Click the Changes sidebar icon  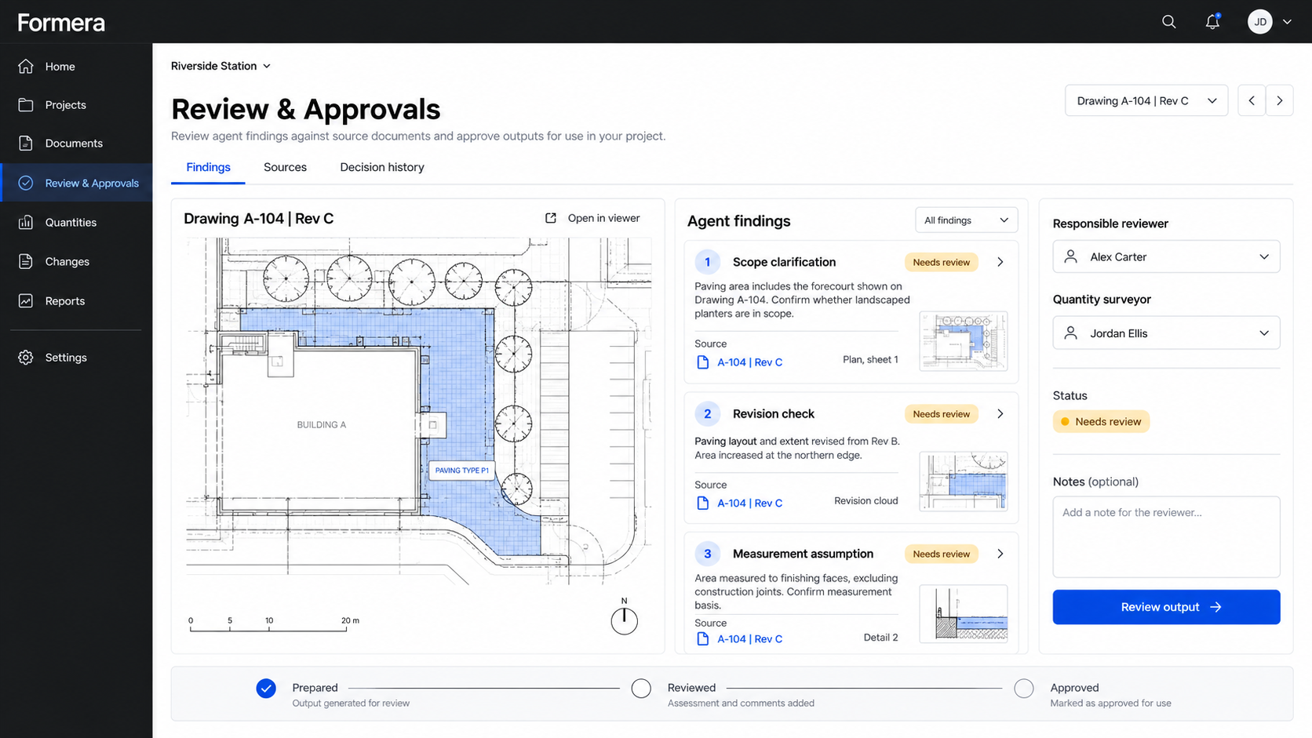tap(26, 262)
